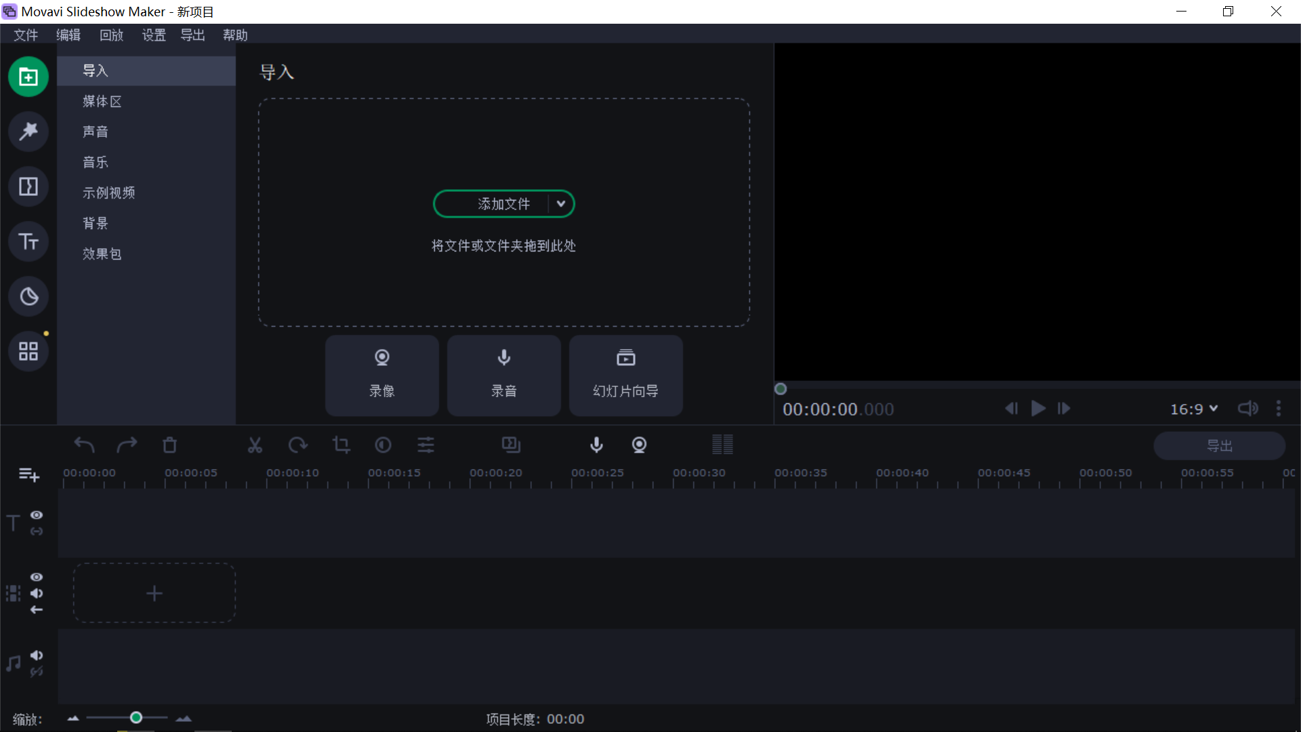Open the 文件 menu
This screenshot has width=1301, height=732.
tap(26, 35)
